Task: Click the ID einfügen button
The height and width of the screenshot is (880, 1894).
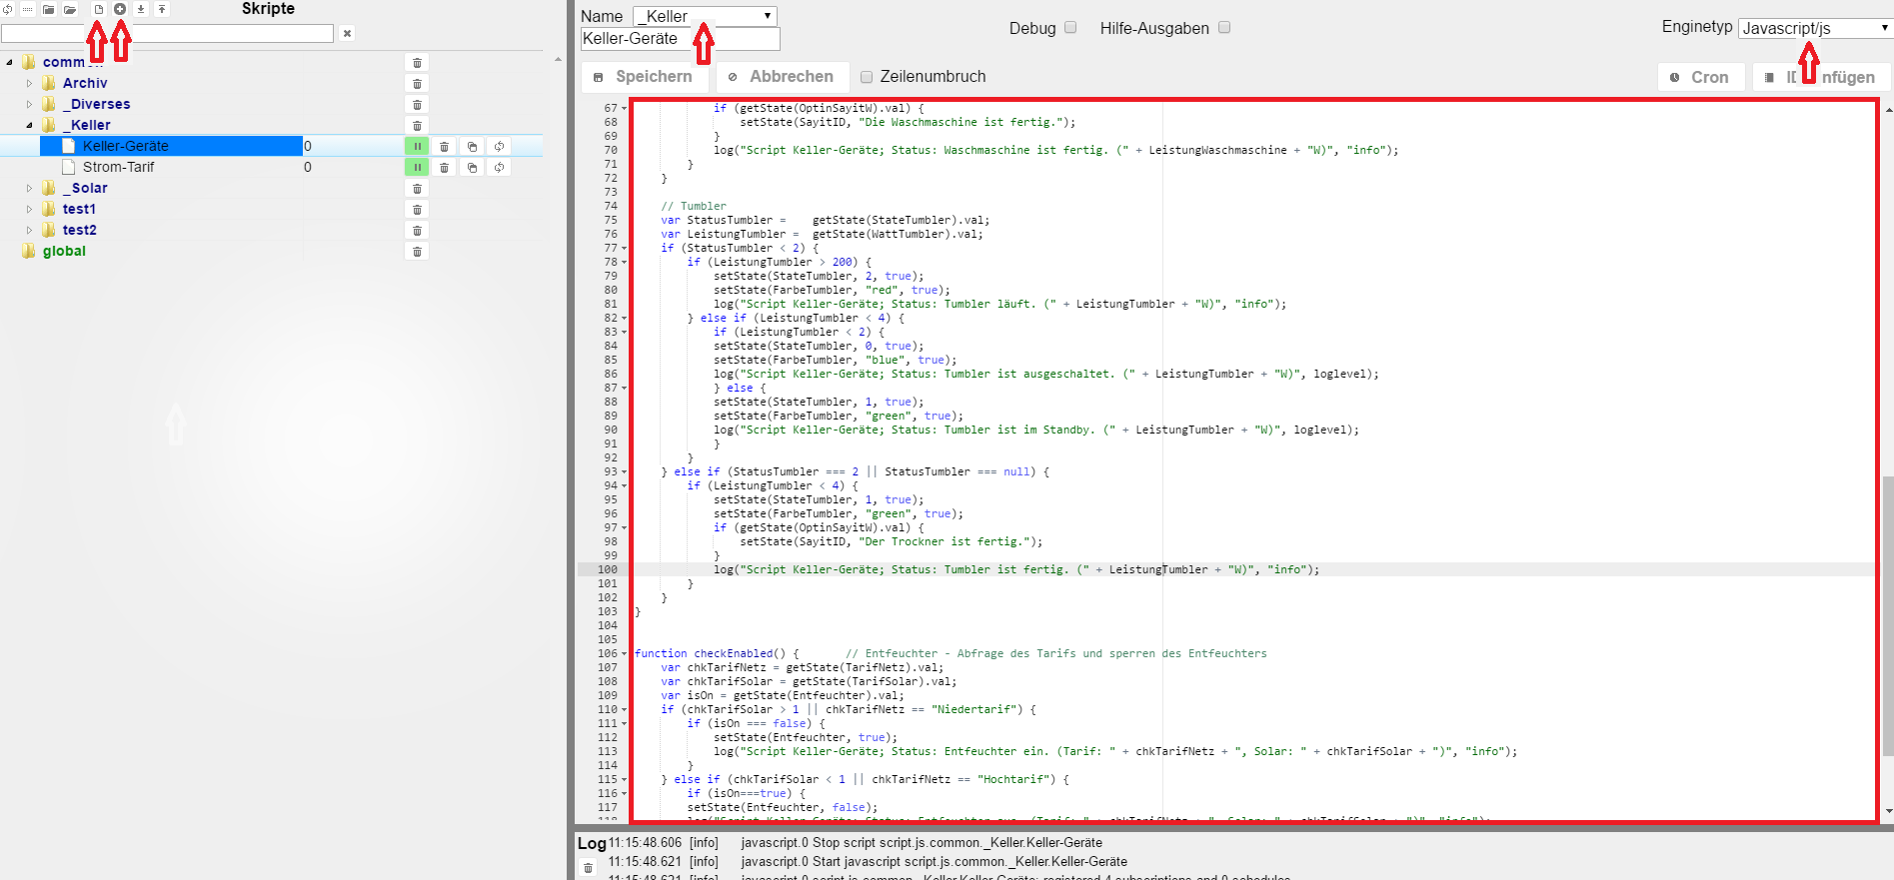Action: [x=1821, y=77]
